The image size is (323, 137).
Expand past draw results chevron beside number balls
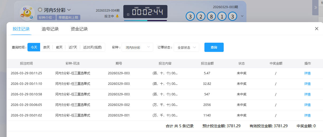242,16
